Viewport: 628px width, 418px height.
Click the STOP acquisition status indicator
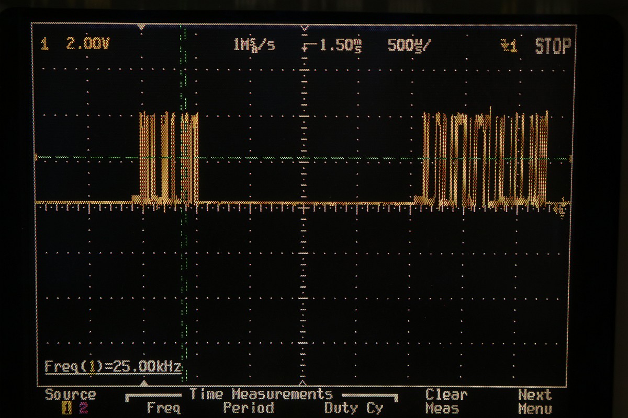[552, 46]
